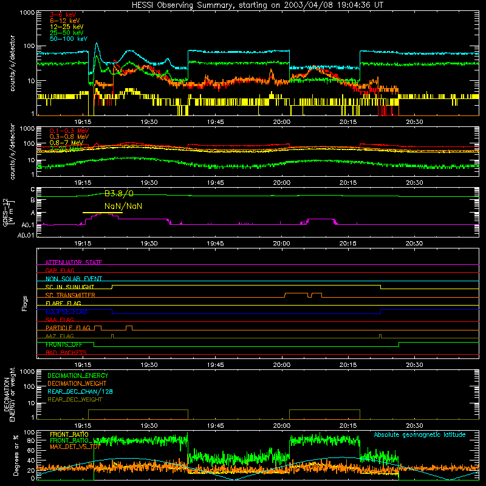486x486 pixels.
Task: Click the ECLIPSE_FLAG label
Action: 66,312
